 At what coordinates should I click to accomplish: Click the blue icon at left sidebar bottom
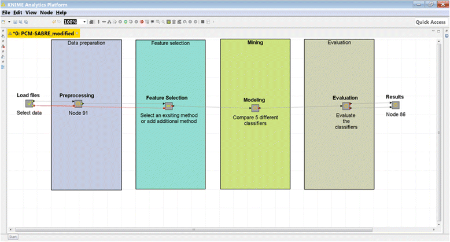pos(3,67)
